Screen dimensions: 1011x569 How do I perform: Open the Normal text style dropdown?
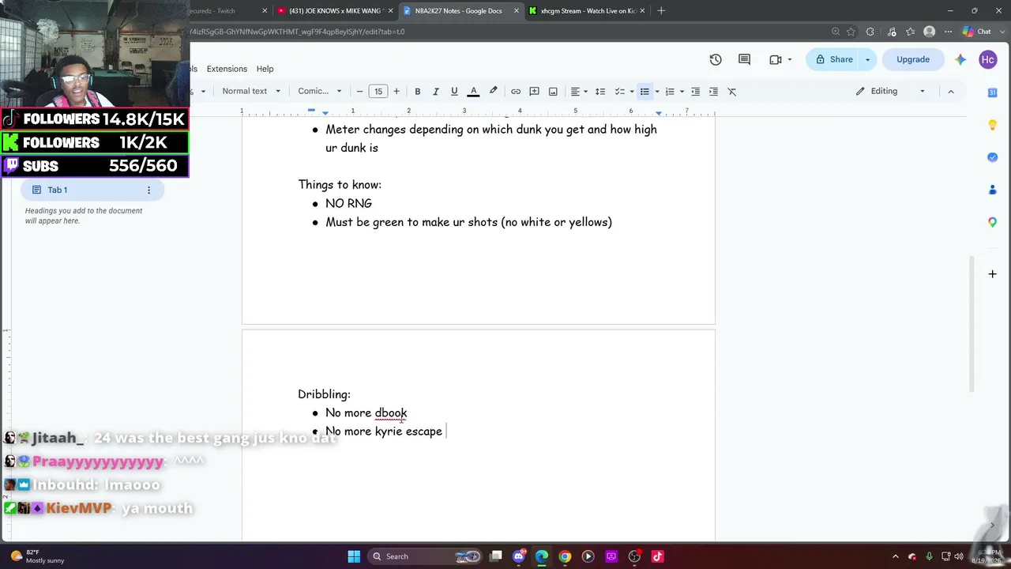(251, 92)
